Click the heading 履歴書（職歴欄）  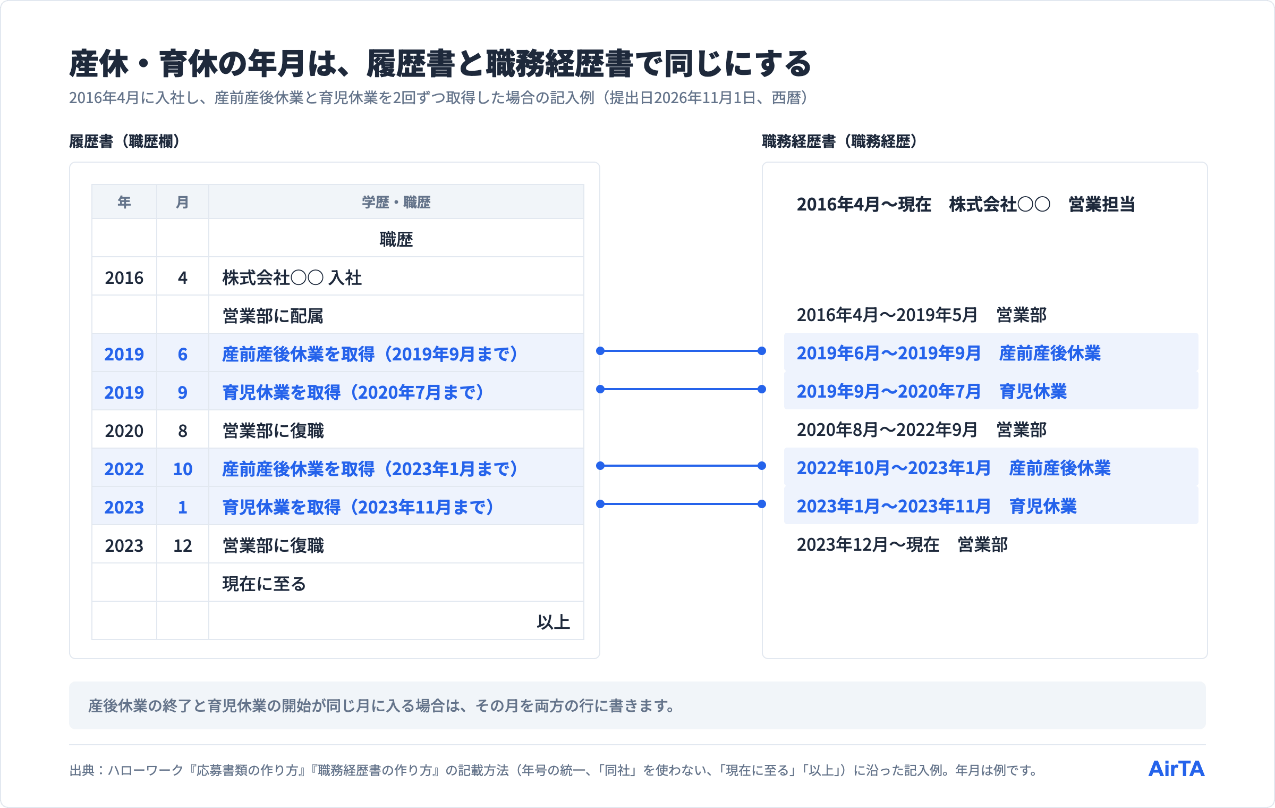click(125, 141)
